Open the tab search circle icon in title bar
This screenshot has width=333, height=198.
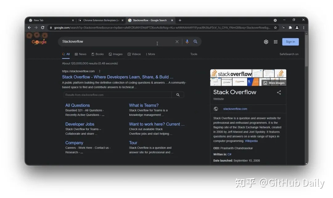275,20
